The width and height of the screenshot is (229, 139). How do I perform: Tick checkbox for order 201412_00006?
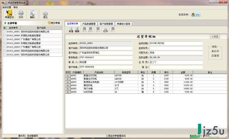4,35
